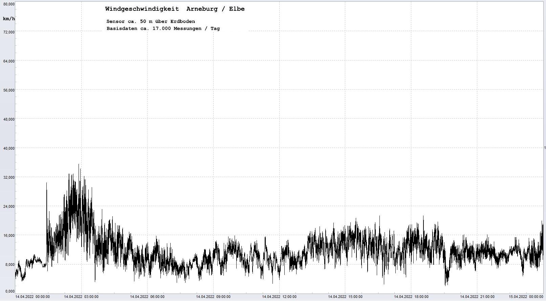This screenshot has height=301, width=546.
Task: Click the 72,000 y-axis label
Action: pyautogui.click(x=9, y=32)
